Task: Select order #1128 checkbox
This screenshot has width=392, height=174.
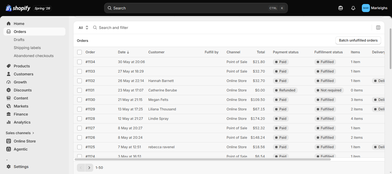Action: click(79, 119)
